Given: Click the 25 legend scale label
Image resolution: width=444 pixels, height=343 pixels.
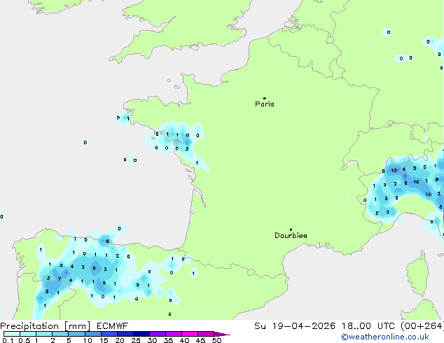Looking at the screenshot, I should click(x=136, y=340).
